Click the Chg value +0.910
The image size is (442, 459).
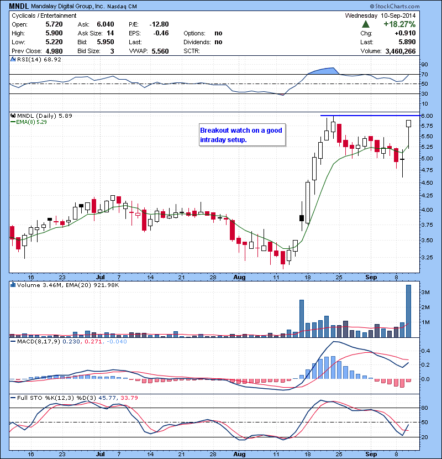pos(405,33)
